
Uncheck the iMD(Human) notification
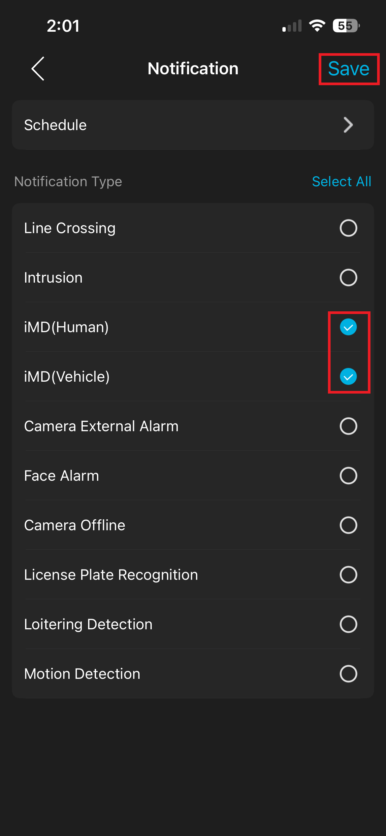(x=348, y=327)
